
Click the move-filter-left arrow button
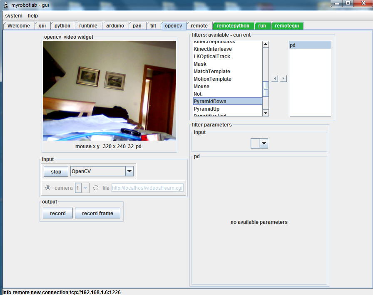[x=275, y=79]
